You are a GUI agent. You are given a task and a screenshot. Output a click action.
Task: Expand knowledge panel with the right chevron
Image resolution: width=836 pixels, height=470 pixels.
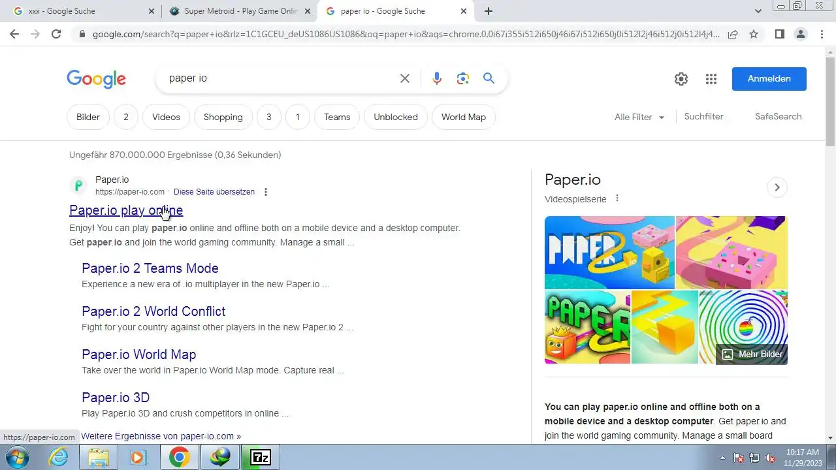coord(777,187)
